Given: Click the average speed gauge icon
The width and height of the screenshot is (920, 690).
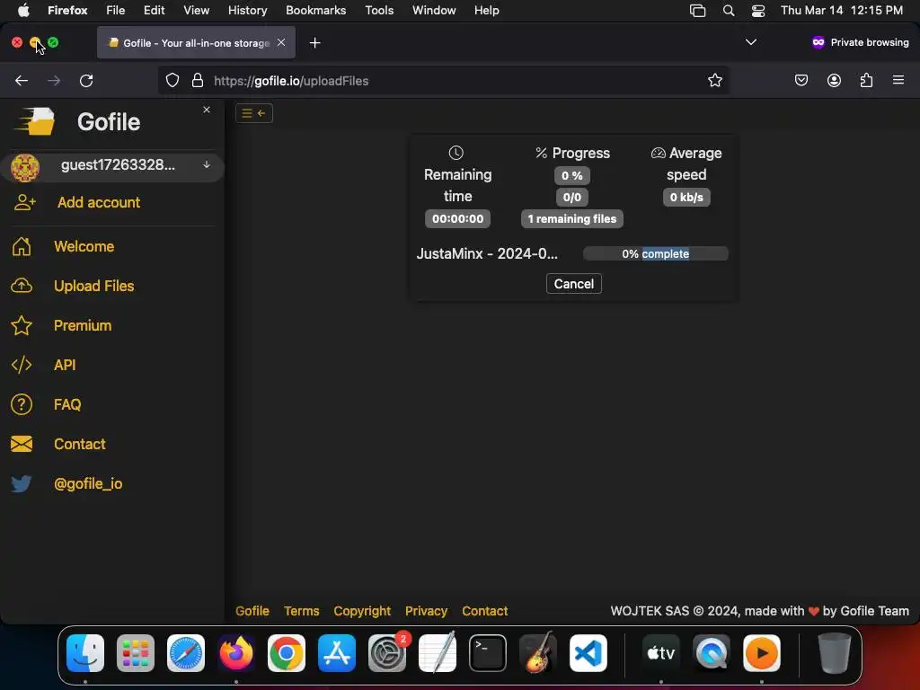Looking at the screenshot, I should click(x=659, y=153).
